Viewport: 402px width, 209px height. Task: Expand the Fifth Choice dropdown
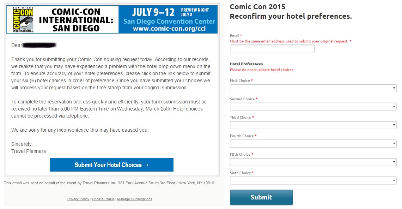(313, 162)
